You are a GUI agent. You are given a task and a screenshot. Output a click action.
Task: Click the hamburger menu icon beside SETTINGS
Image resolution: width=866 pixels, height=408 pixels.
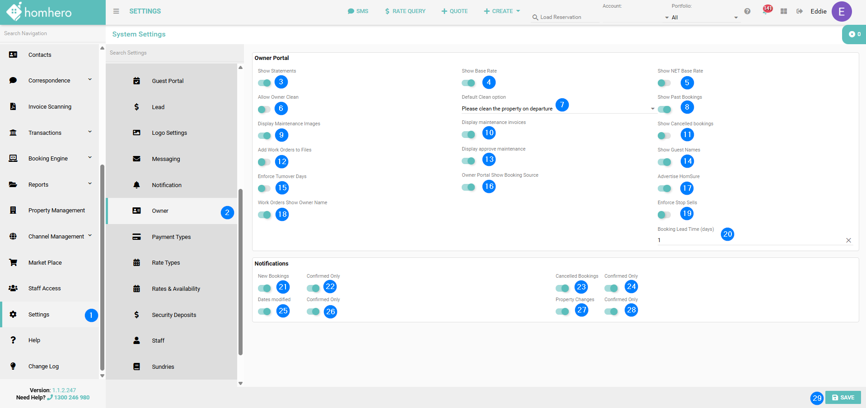pos(116,11)
